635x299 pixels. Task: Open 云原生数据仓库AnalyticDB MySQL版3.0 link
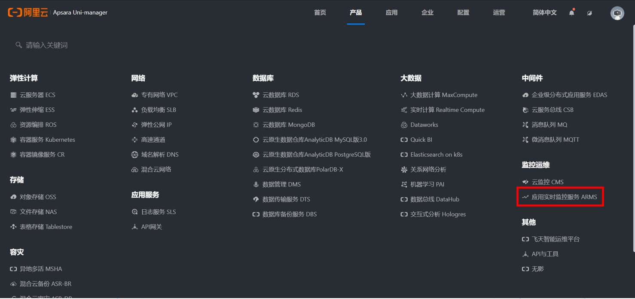315,140
